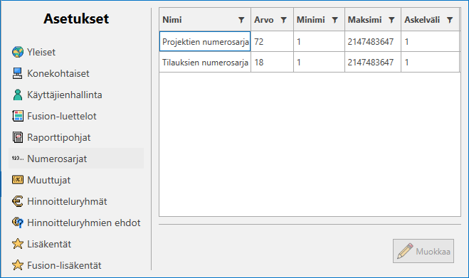Click the Lisäkentät star icon

18,244
